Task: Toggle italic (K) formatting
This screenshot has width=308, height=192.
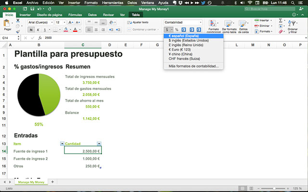Action: [x=38, y=30]
